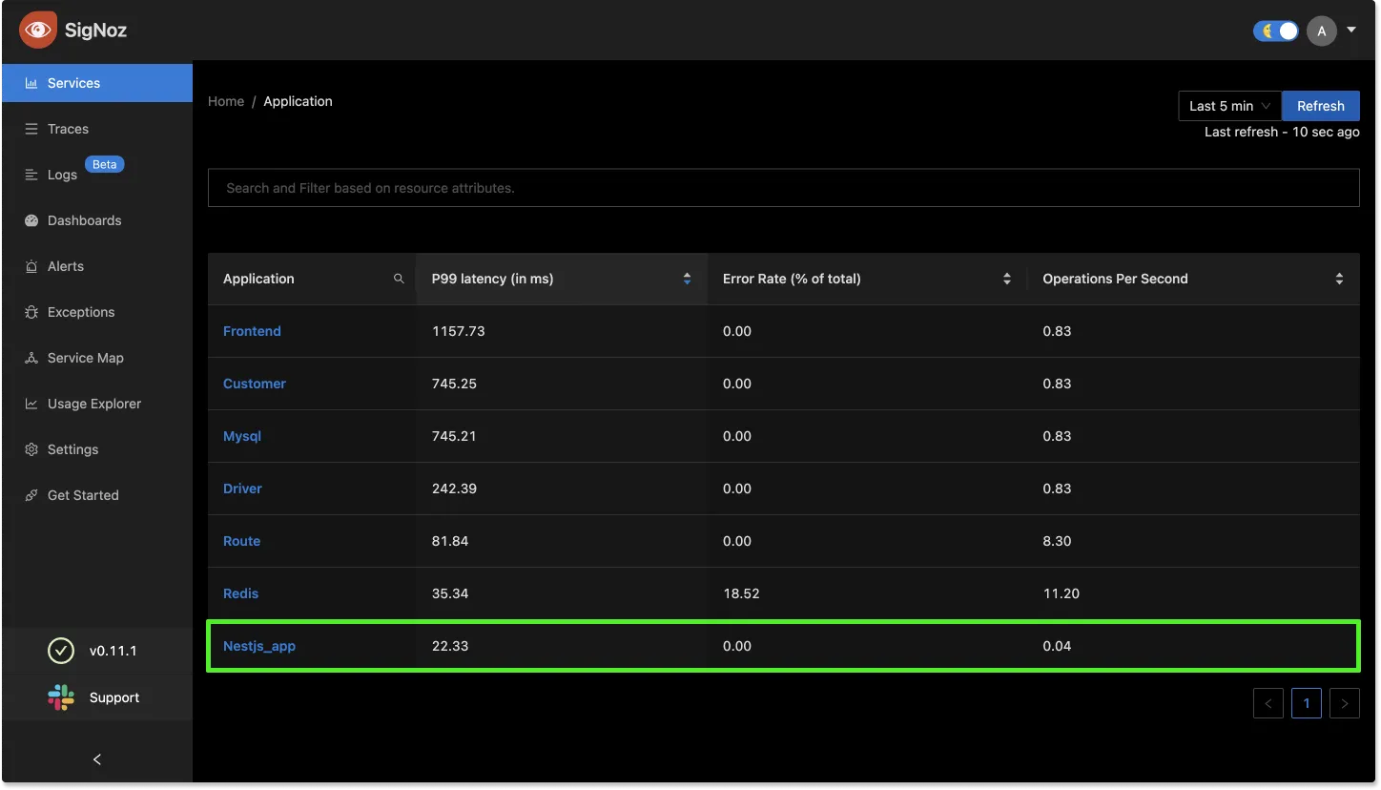
Task: Click the SigNoz eye logo
Action: [x=38, y=30]
